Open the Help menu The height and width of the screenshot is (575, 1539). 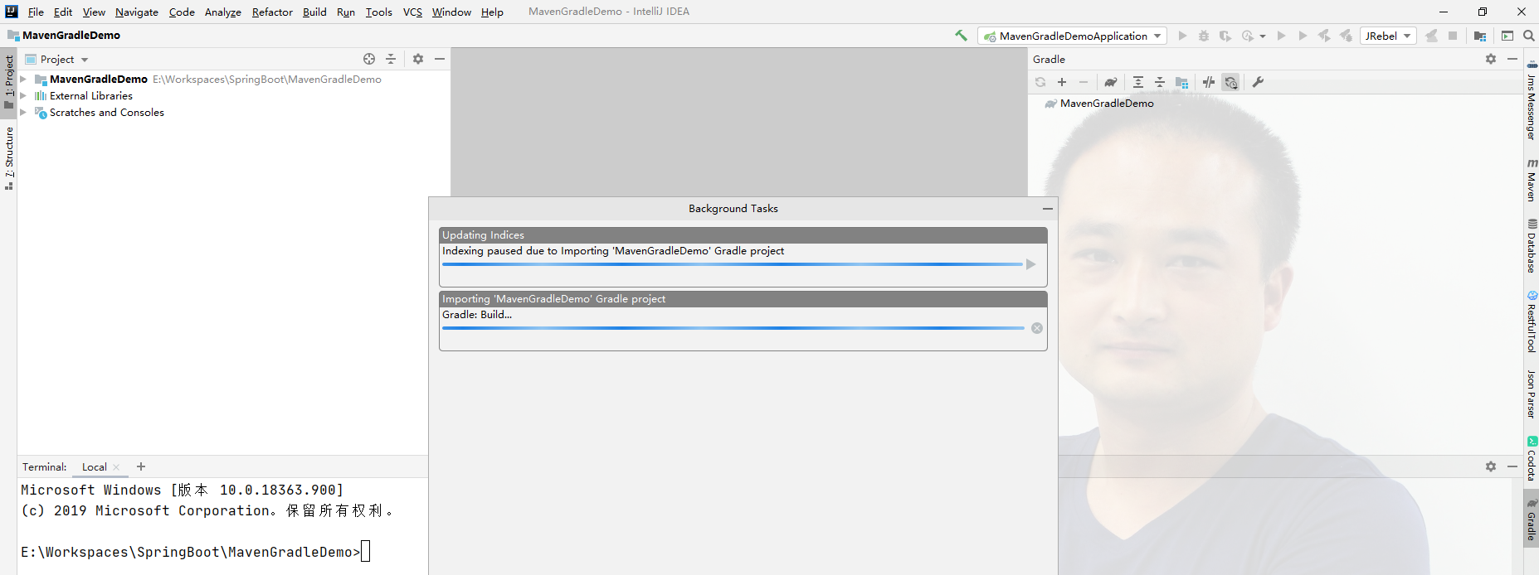[492, 12]
